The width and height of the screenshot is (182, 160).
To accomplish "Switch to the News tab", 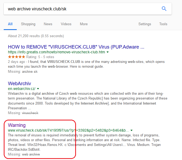I will [x=48, y=24].
